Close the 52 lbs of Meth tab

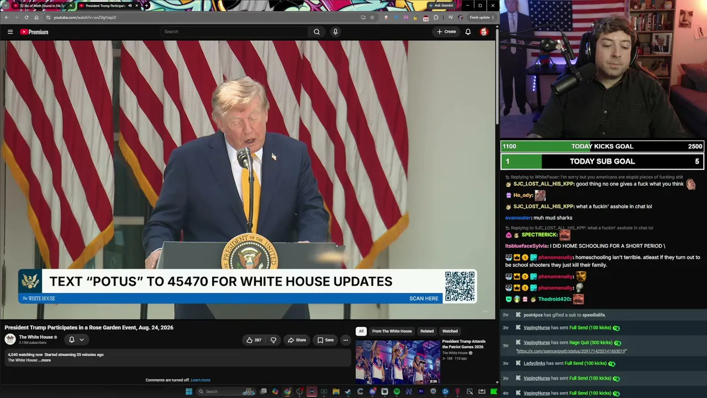(x=71, y=6)
